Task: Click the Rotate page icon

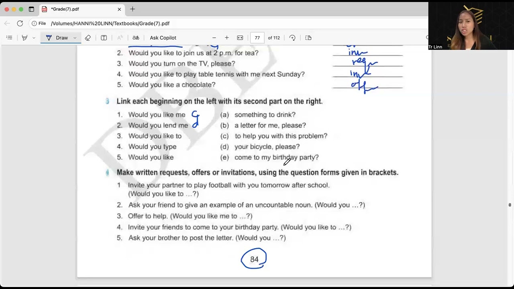Action: [x=292, y=38]
